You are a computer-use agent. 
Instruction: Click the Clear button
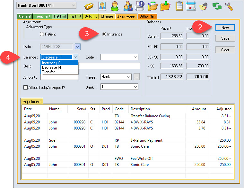[225, 50]
